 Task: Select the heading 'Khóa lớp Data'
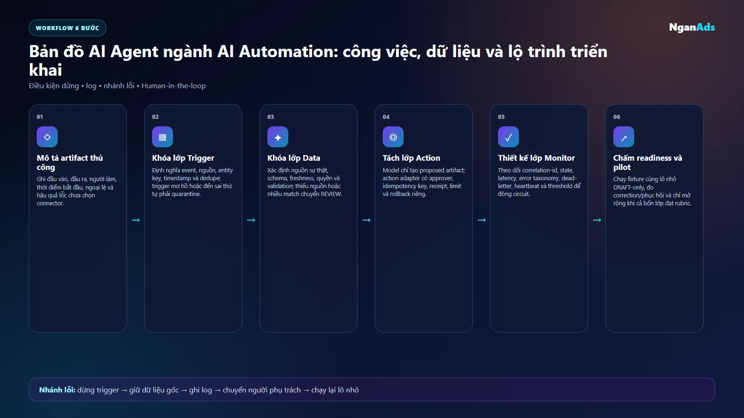[x=294, y=158]
